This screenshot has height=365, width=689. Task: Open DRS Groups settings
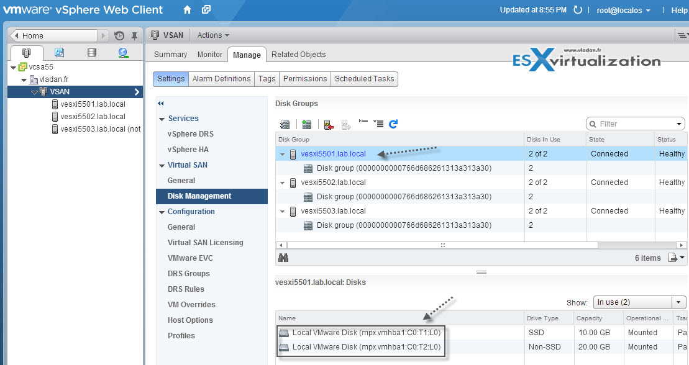click(x=188, y=274)
